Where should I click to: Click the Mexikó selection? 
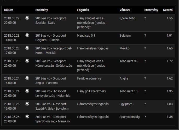click(124, 48)
